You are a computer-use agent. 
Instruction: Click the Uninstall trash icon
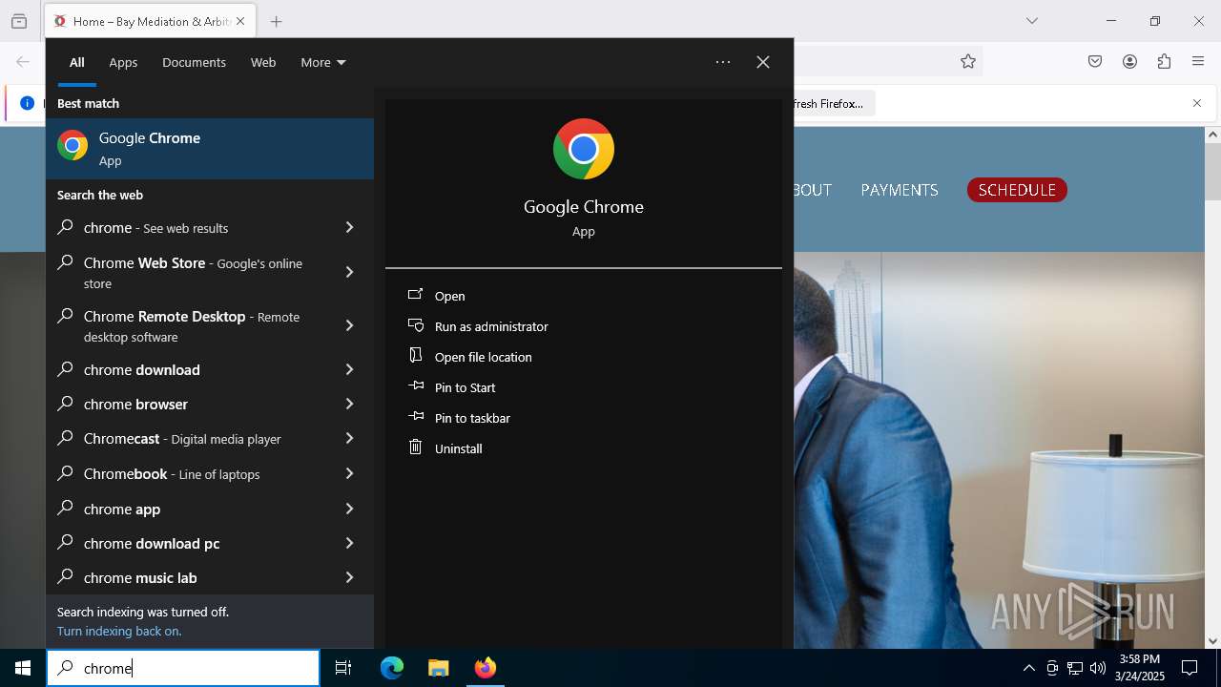[x=415, y=448]
